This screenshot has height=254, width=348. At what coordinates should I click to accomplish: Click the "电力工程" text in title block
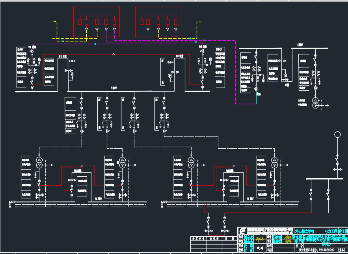[x=331, y=232]
